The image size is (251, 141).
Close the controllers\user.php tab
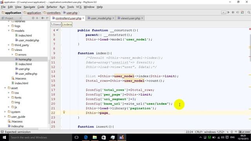tap(83, 18)
